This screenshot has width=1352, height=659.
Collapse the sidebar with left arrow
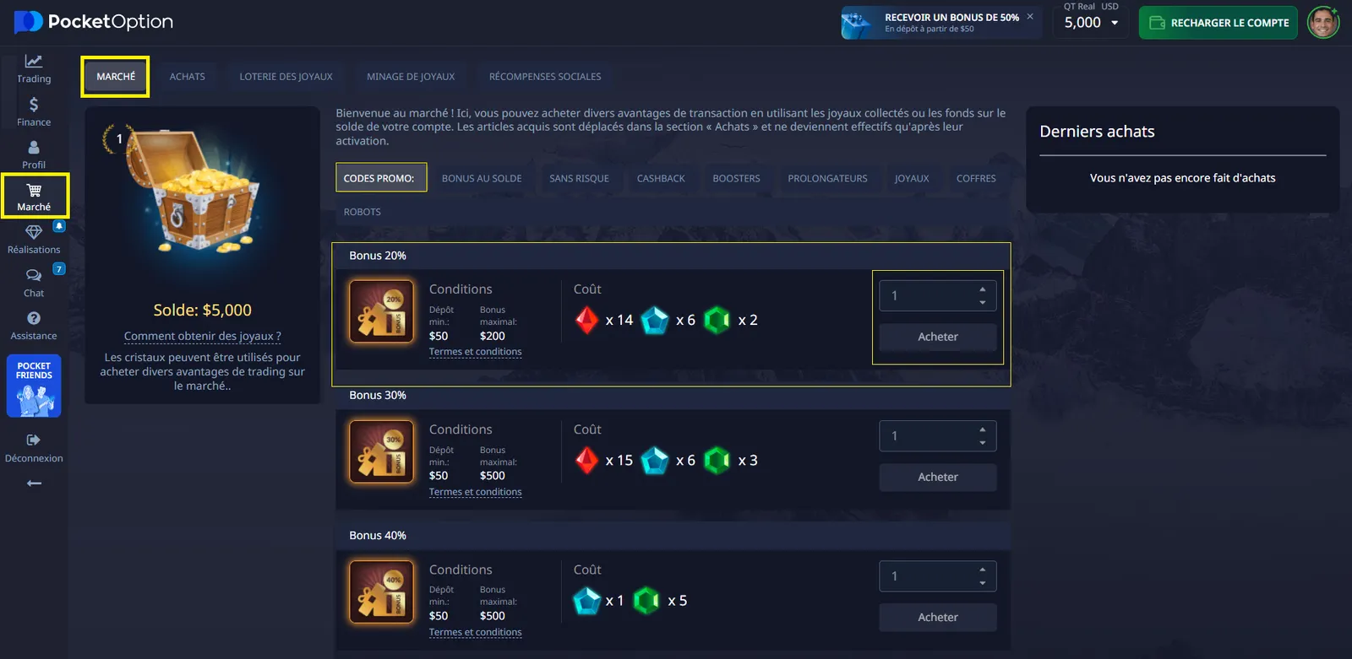(x=34, y=483)
